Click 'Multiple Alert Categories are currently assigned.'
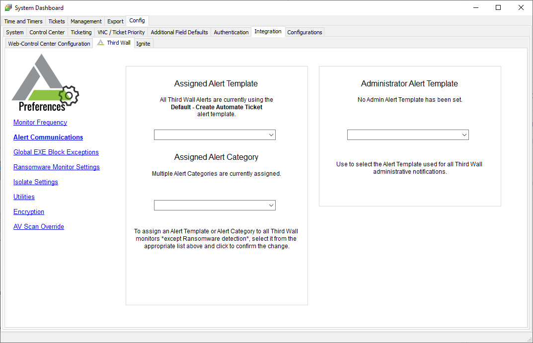Screen dimensions: 533x343 (217, 174)
